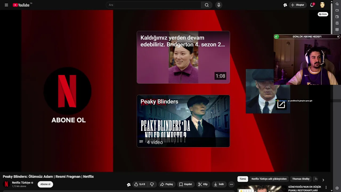Click the Güneydoğu'nun En Düşük Puanlı Restoranları title
Image resolution: width=341 pixels, height=192 pixels.
pos(305,189)
